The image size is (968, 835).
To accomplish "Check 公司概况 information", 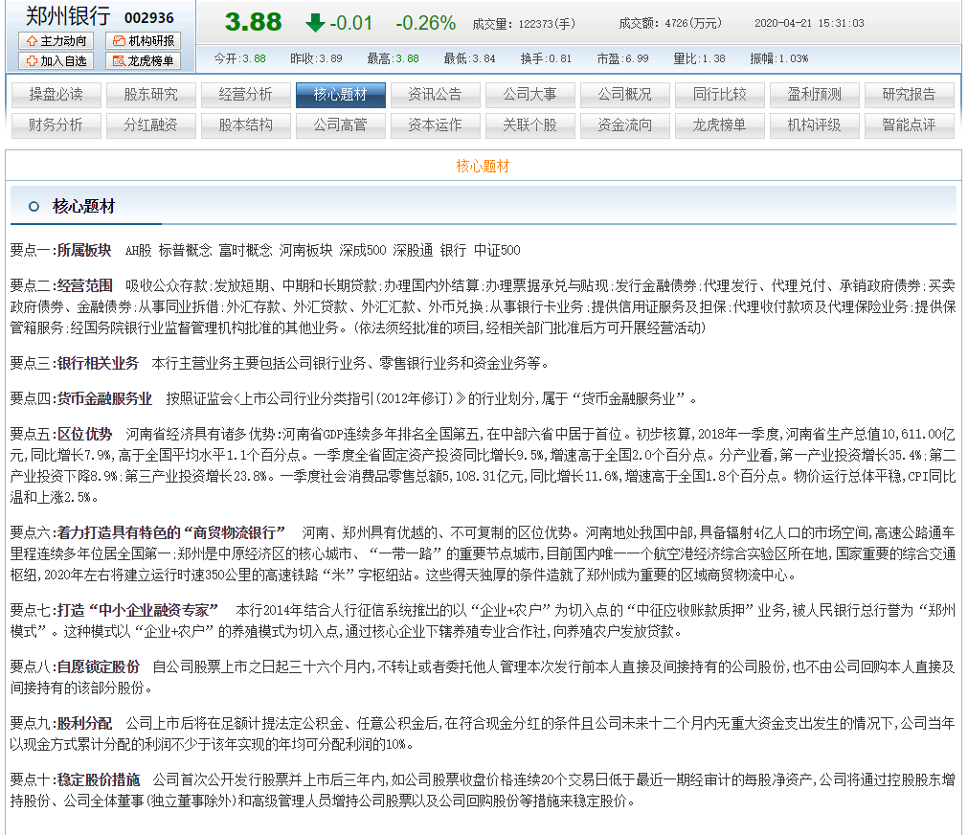I will point(624,95).
